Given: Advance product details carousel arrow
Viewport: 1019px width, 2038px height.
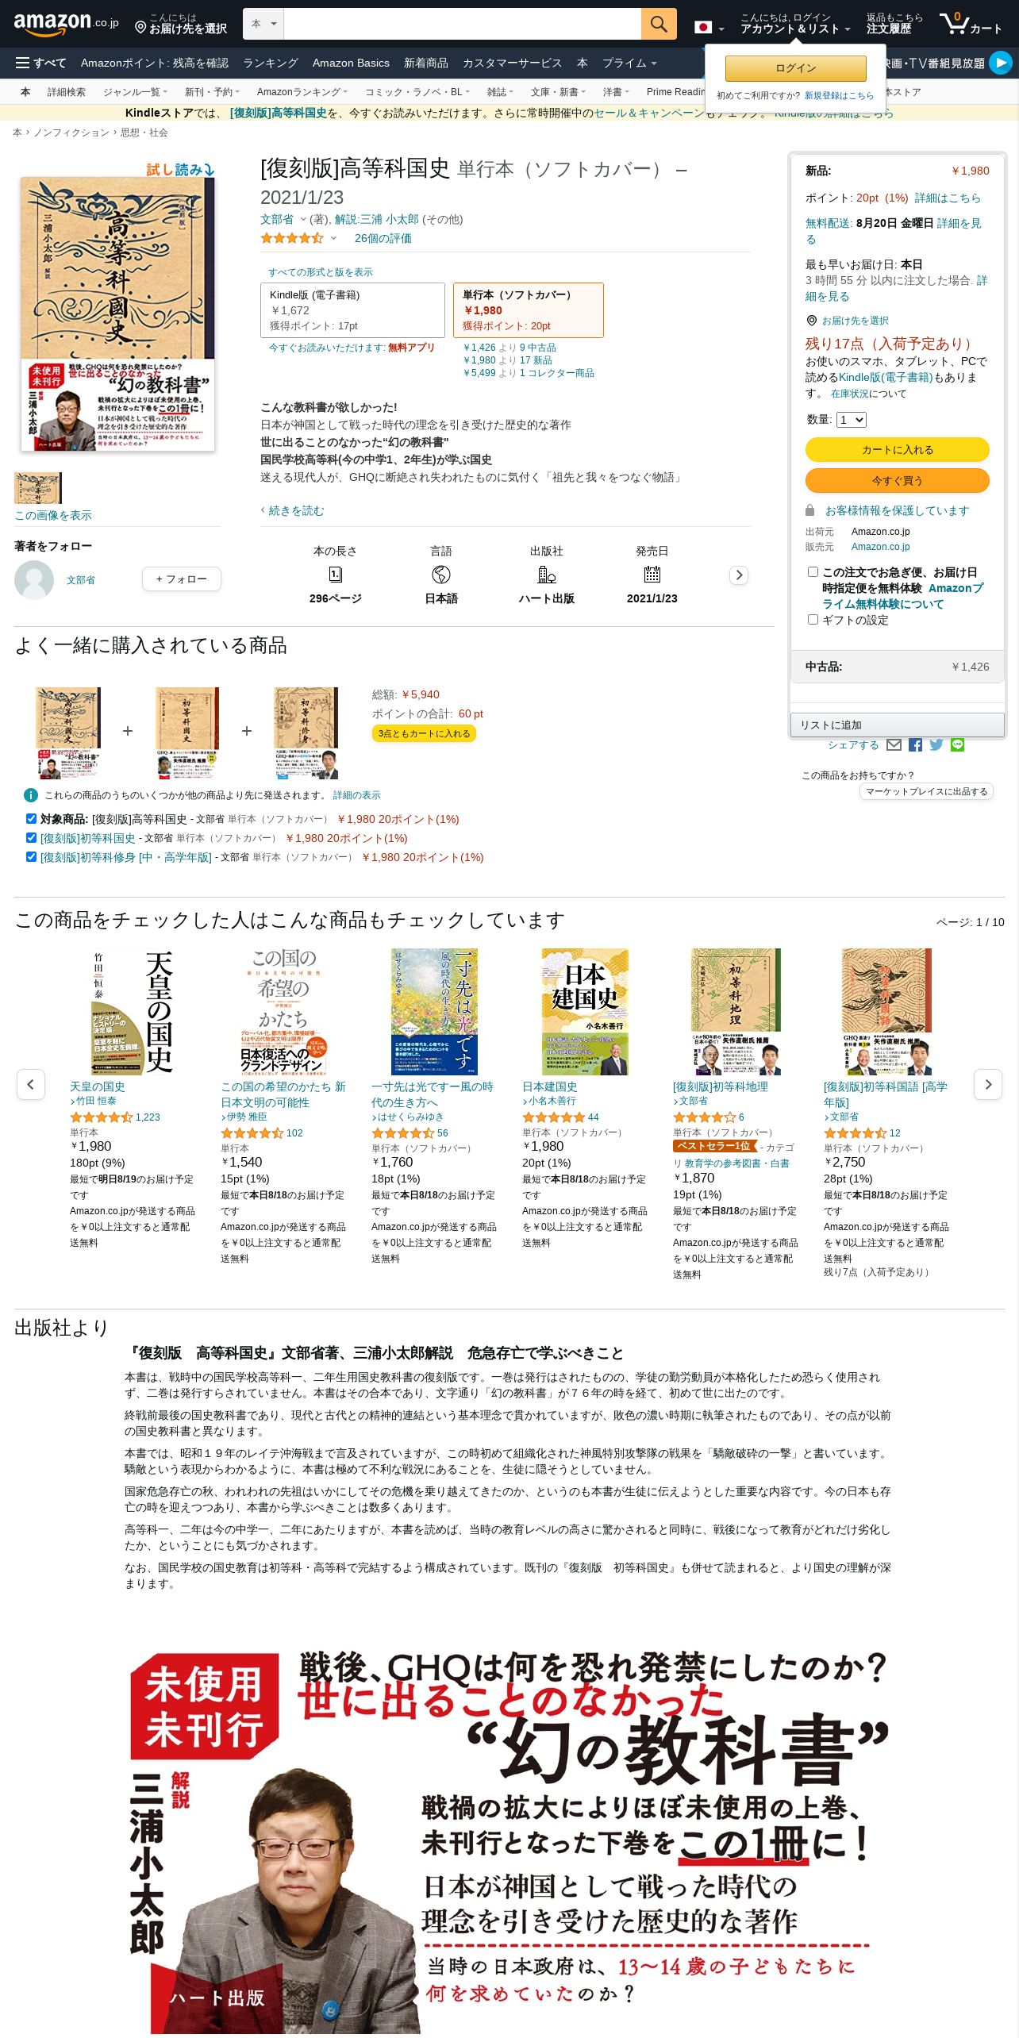Looking at the screenshot, I should point(739,575).
